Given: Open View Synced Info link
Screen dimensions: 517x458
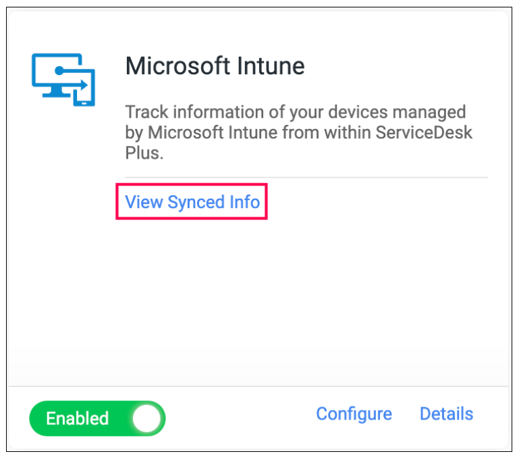Looking at the screenshot, I should pyautogui.click(x=192, y=201).
